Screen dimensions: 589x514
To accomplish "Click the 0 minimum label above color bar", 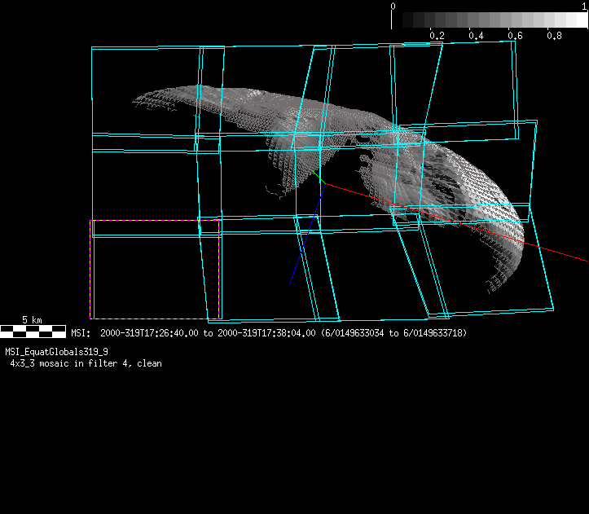I will pos(393,6).
